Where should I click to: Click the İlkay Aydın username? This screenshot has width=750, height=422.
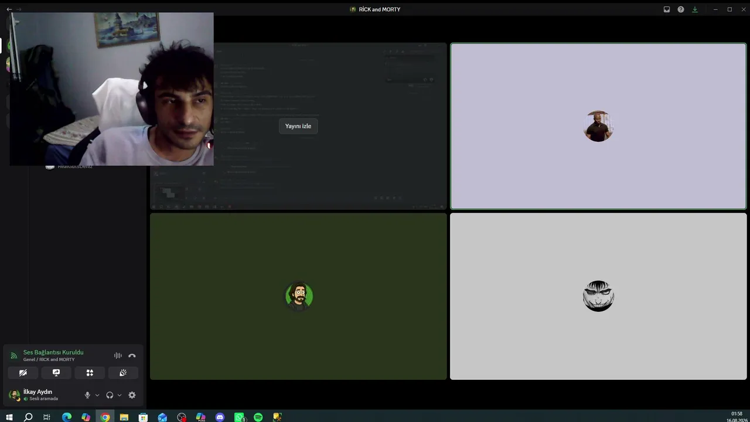pos(37,392)
